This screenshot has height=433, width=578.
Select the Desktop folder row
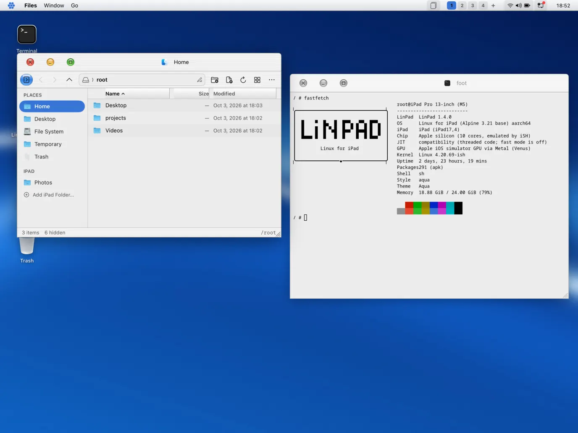pos(184,105)
